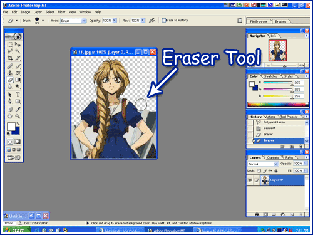
Task: Switch to the Channels tab
Action: 273,157
